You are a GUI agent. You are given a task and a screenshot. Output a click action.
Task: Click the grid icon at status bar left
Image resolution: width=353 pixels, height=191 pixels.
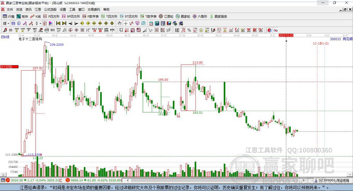pyautogui.click(x=3, y=180)
